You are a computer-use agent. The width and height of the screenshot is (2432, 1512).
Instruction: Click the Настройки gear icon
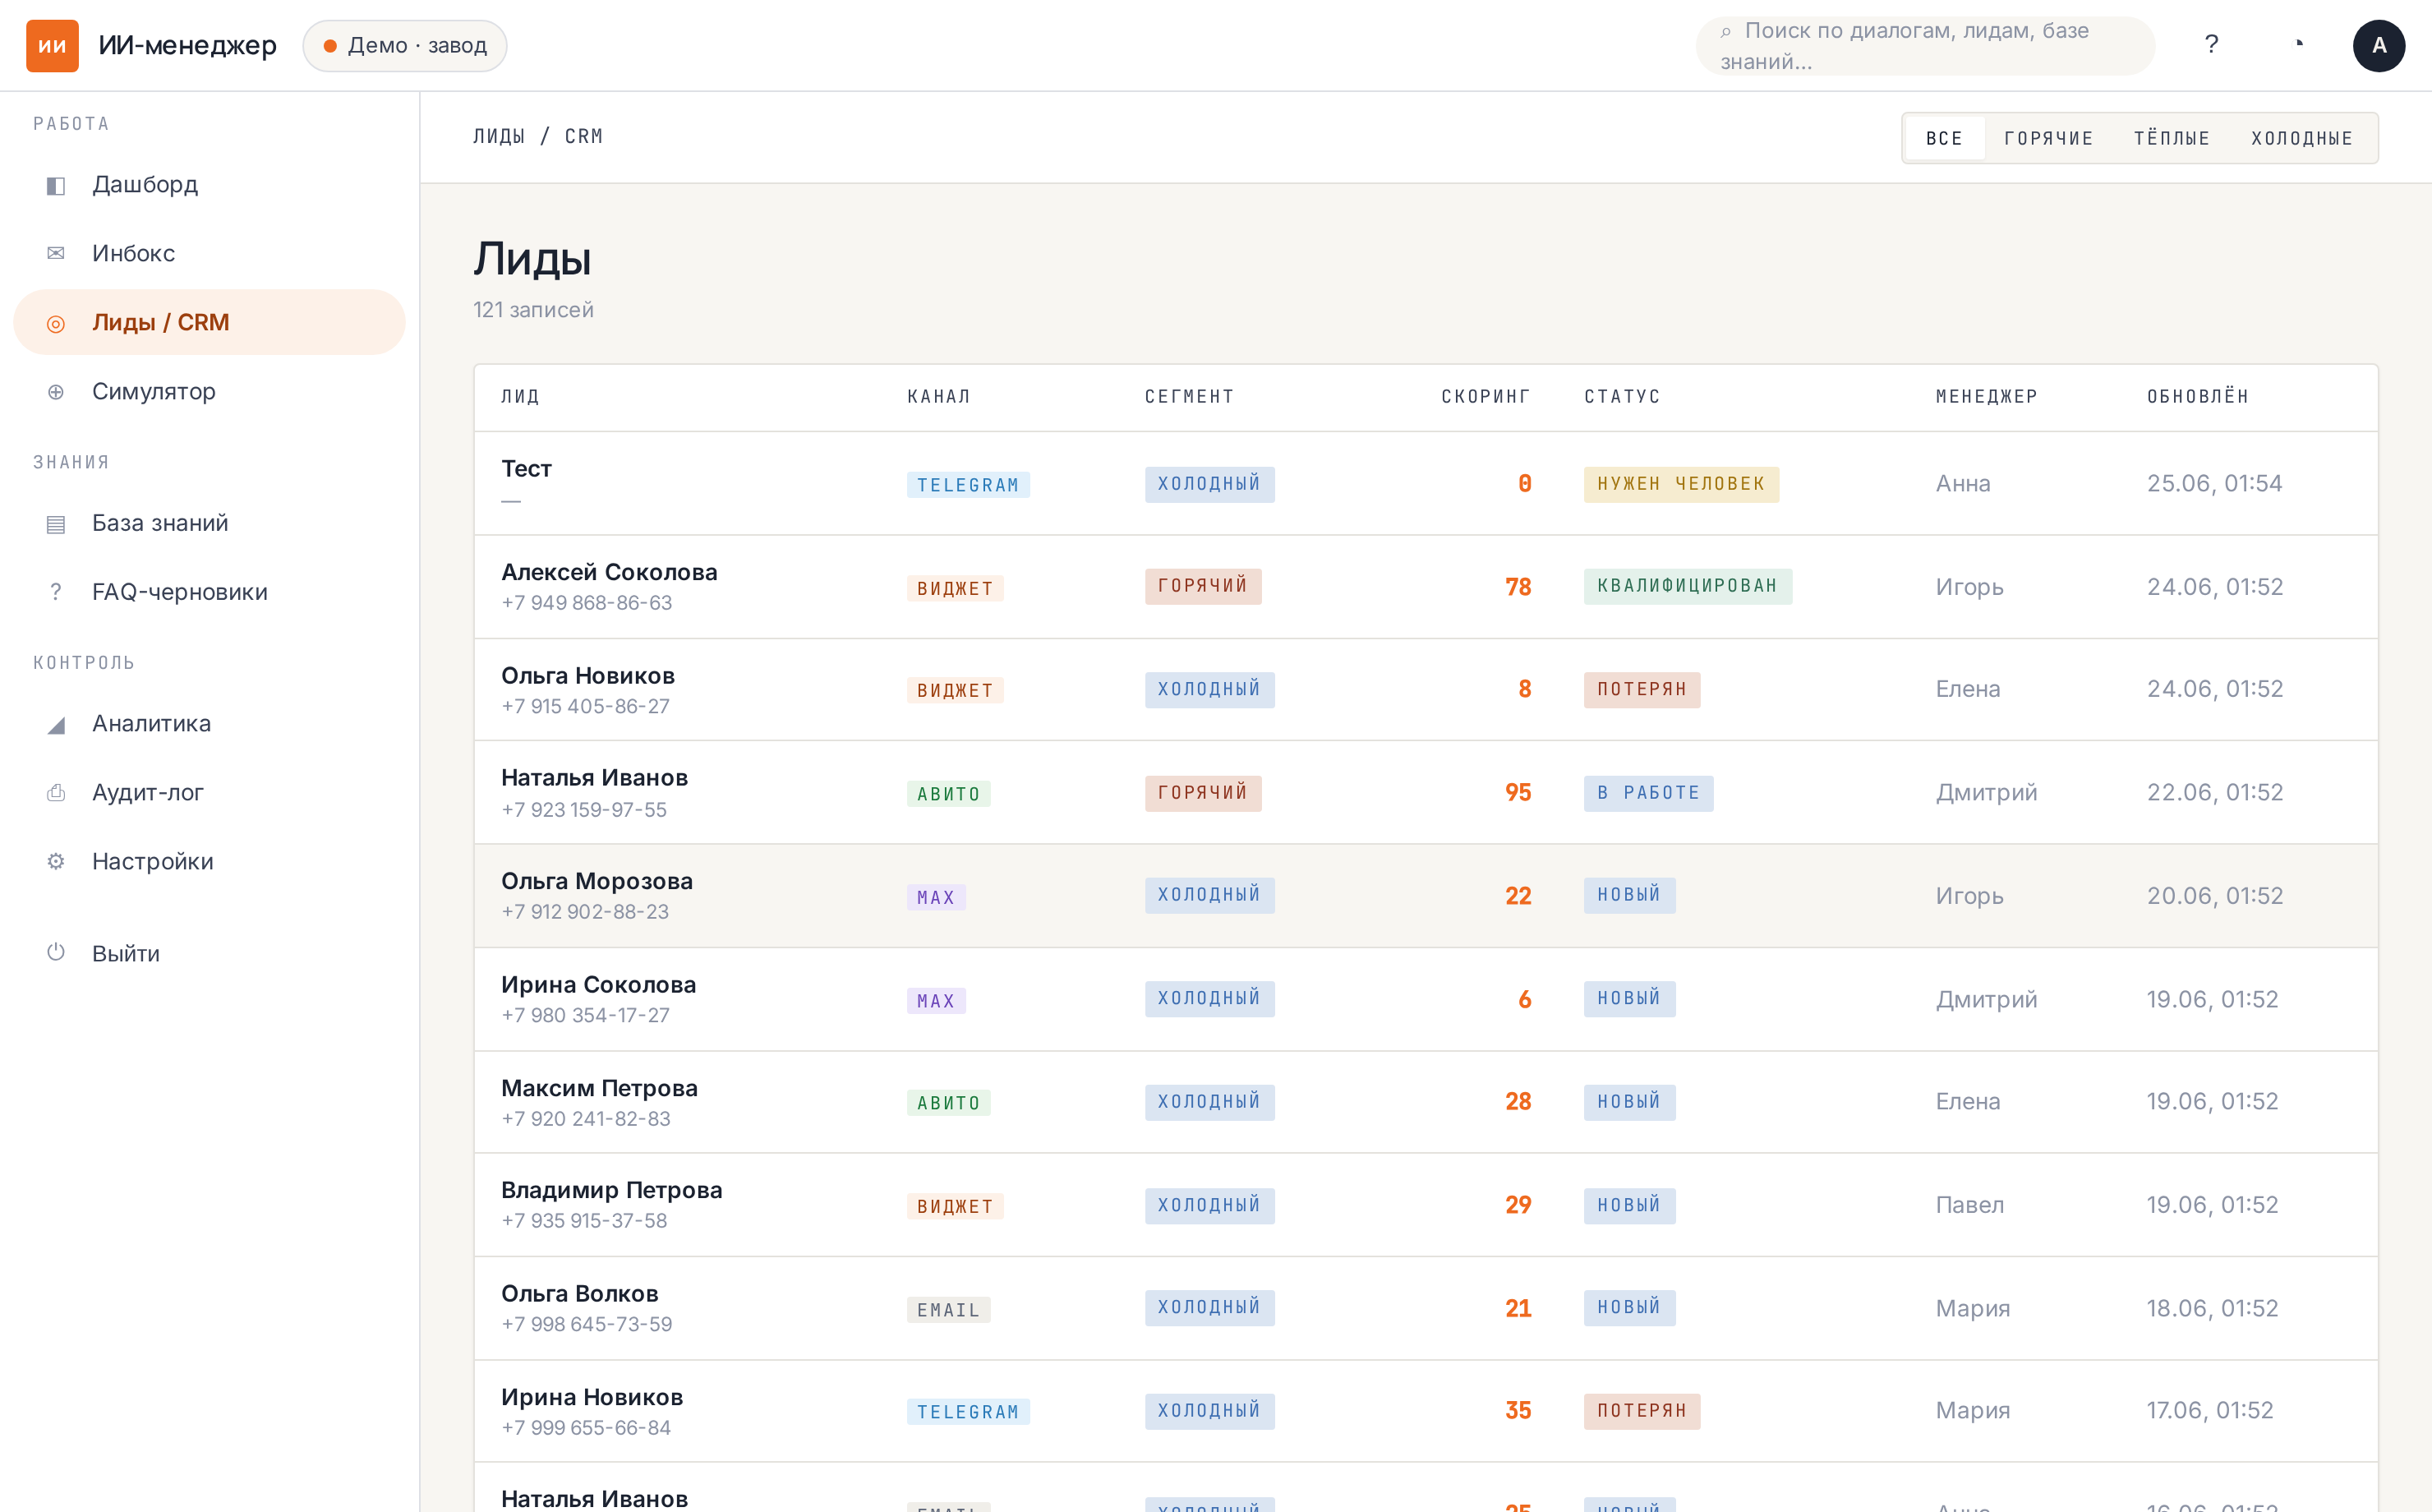tap(56, 862)
